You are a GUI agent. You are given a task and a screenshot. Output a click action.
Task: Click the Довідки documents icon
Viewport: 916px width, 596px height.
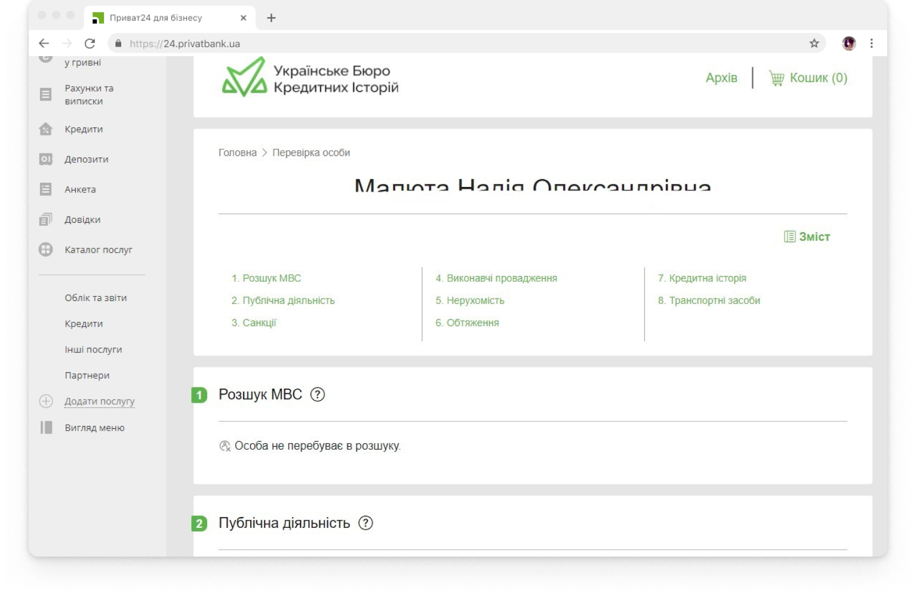pyautogui.click(x=45, y=219)
